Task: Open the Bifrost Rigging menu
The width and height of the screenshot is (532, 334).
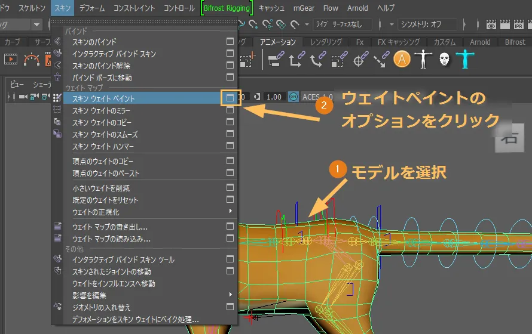Action: coord(227,8)
